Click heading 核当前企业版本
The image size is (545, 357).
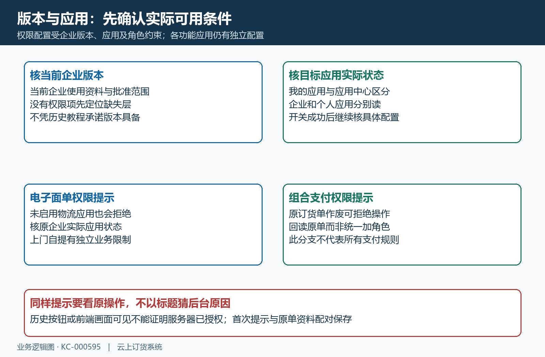click(x=67, y=75)
